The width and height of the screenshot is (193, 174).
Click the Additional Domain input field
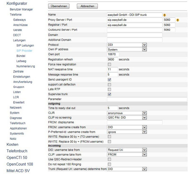pos(134,40)
